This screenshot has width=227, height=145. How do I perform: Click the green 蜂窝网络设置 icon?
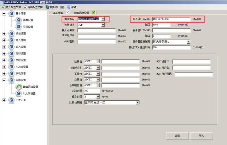coord(19,87)
